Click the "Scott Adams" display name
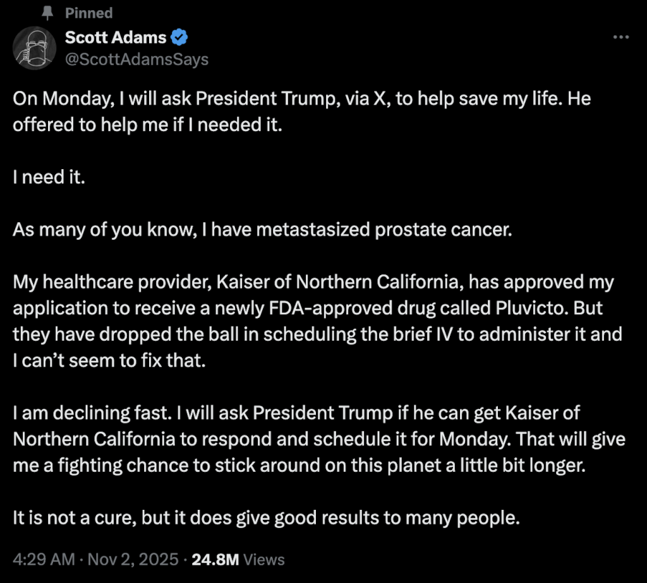The height and width of the screenshot is (583, 647). coord(116,38)
